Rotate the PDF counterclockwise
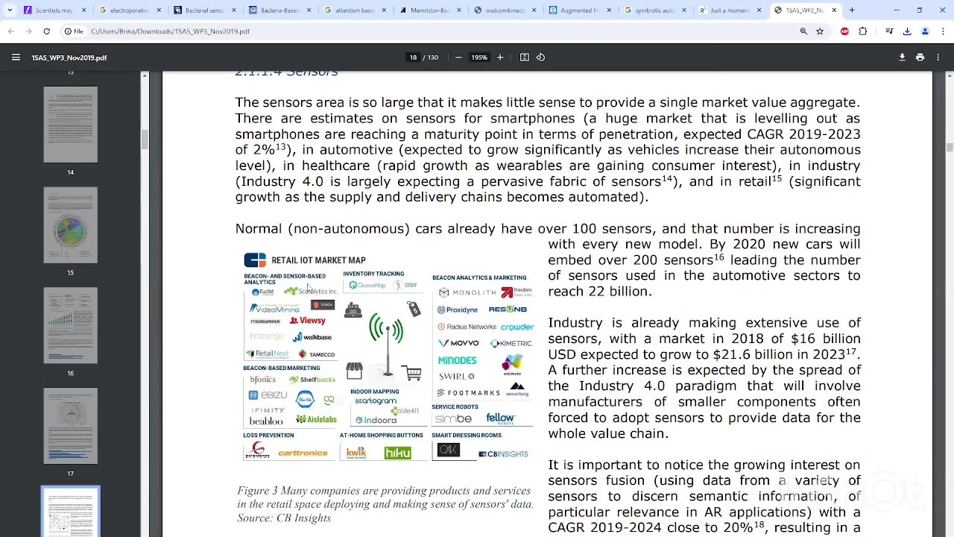The height and width of the screenshot is (537, 954). click(541, 57)
